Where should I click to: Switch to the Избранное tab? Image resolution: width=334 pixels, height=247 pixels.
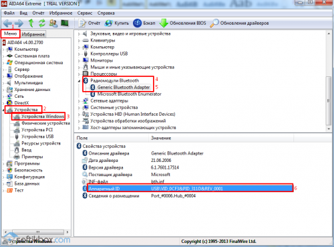point(33,34)
